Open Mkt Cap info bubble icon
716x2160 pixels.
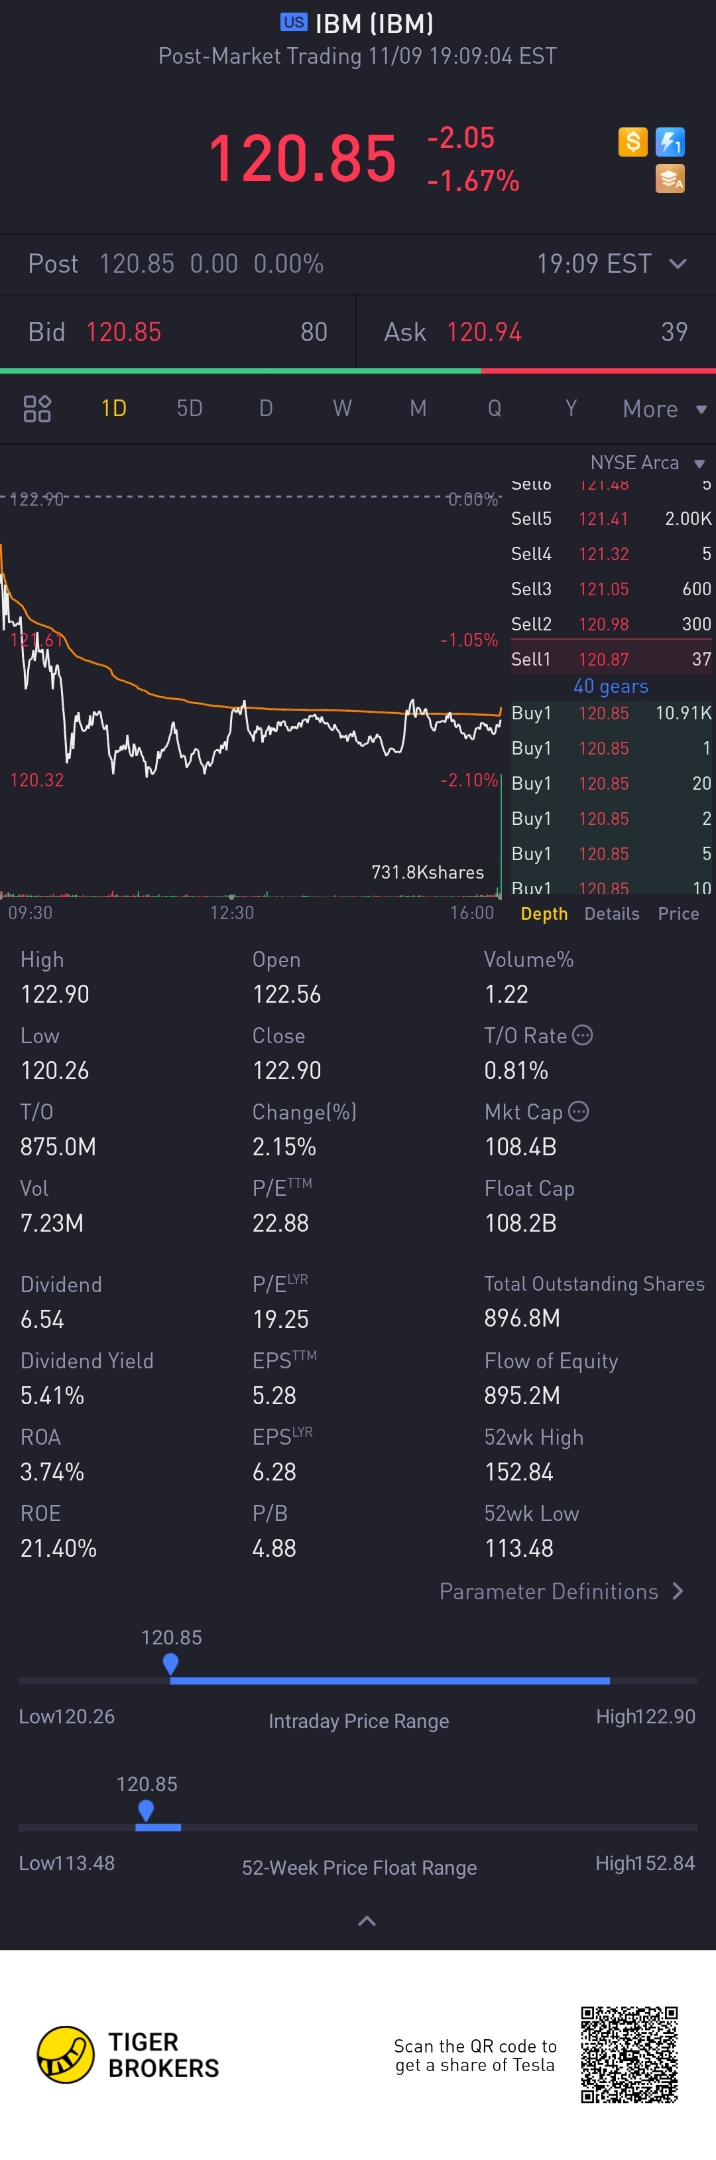pos(579,1111)
